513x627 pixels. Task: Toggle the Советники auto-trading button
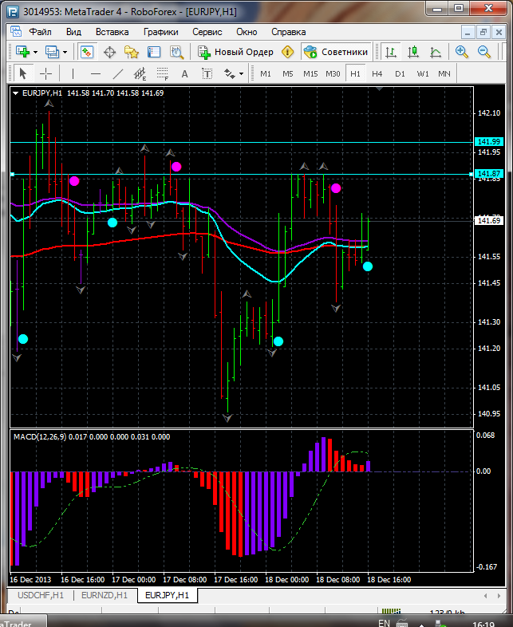click(336, 52)
